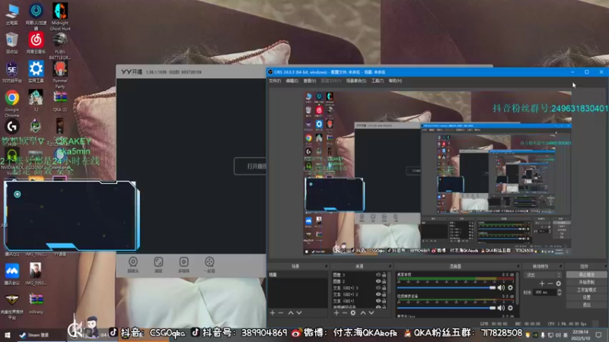Image resolution: width=609 pixels, height=342 pixels.
Task: Select 腾讯会议 desktop icon
Action: pos(12,274)
